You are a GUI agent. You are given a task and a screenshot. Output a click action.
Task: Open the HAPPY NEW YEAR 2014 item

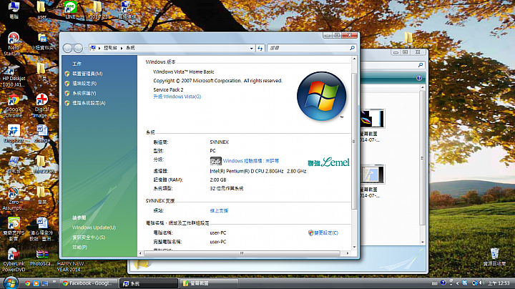[70, 266]
